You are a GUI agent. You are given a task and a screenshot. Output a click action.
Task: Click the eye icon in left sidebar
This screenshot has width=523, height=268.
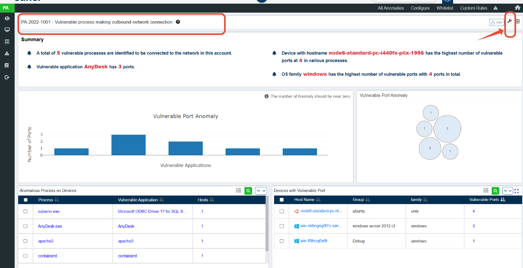coord(7,19)
